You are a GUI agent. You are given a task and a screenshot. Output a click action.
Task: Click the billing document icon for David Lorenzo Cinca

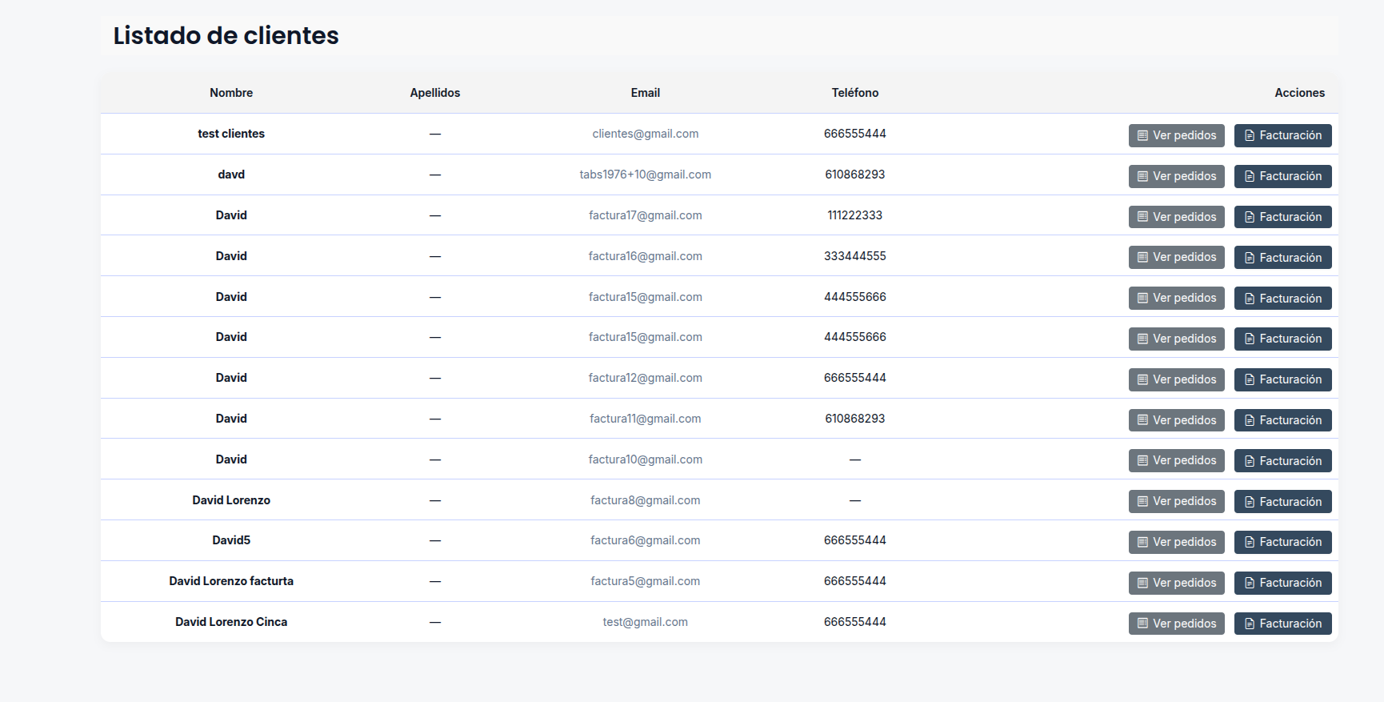1249,624
